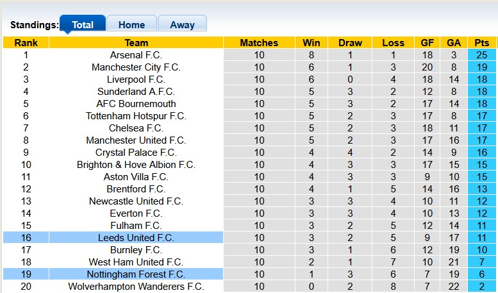Click the Brighton & Hove Albion F.C. link
The height and width of the screenshot is (293, 498).
(x=136, y=165)
